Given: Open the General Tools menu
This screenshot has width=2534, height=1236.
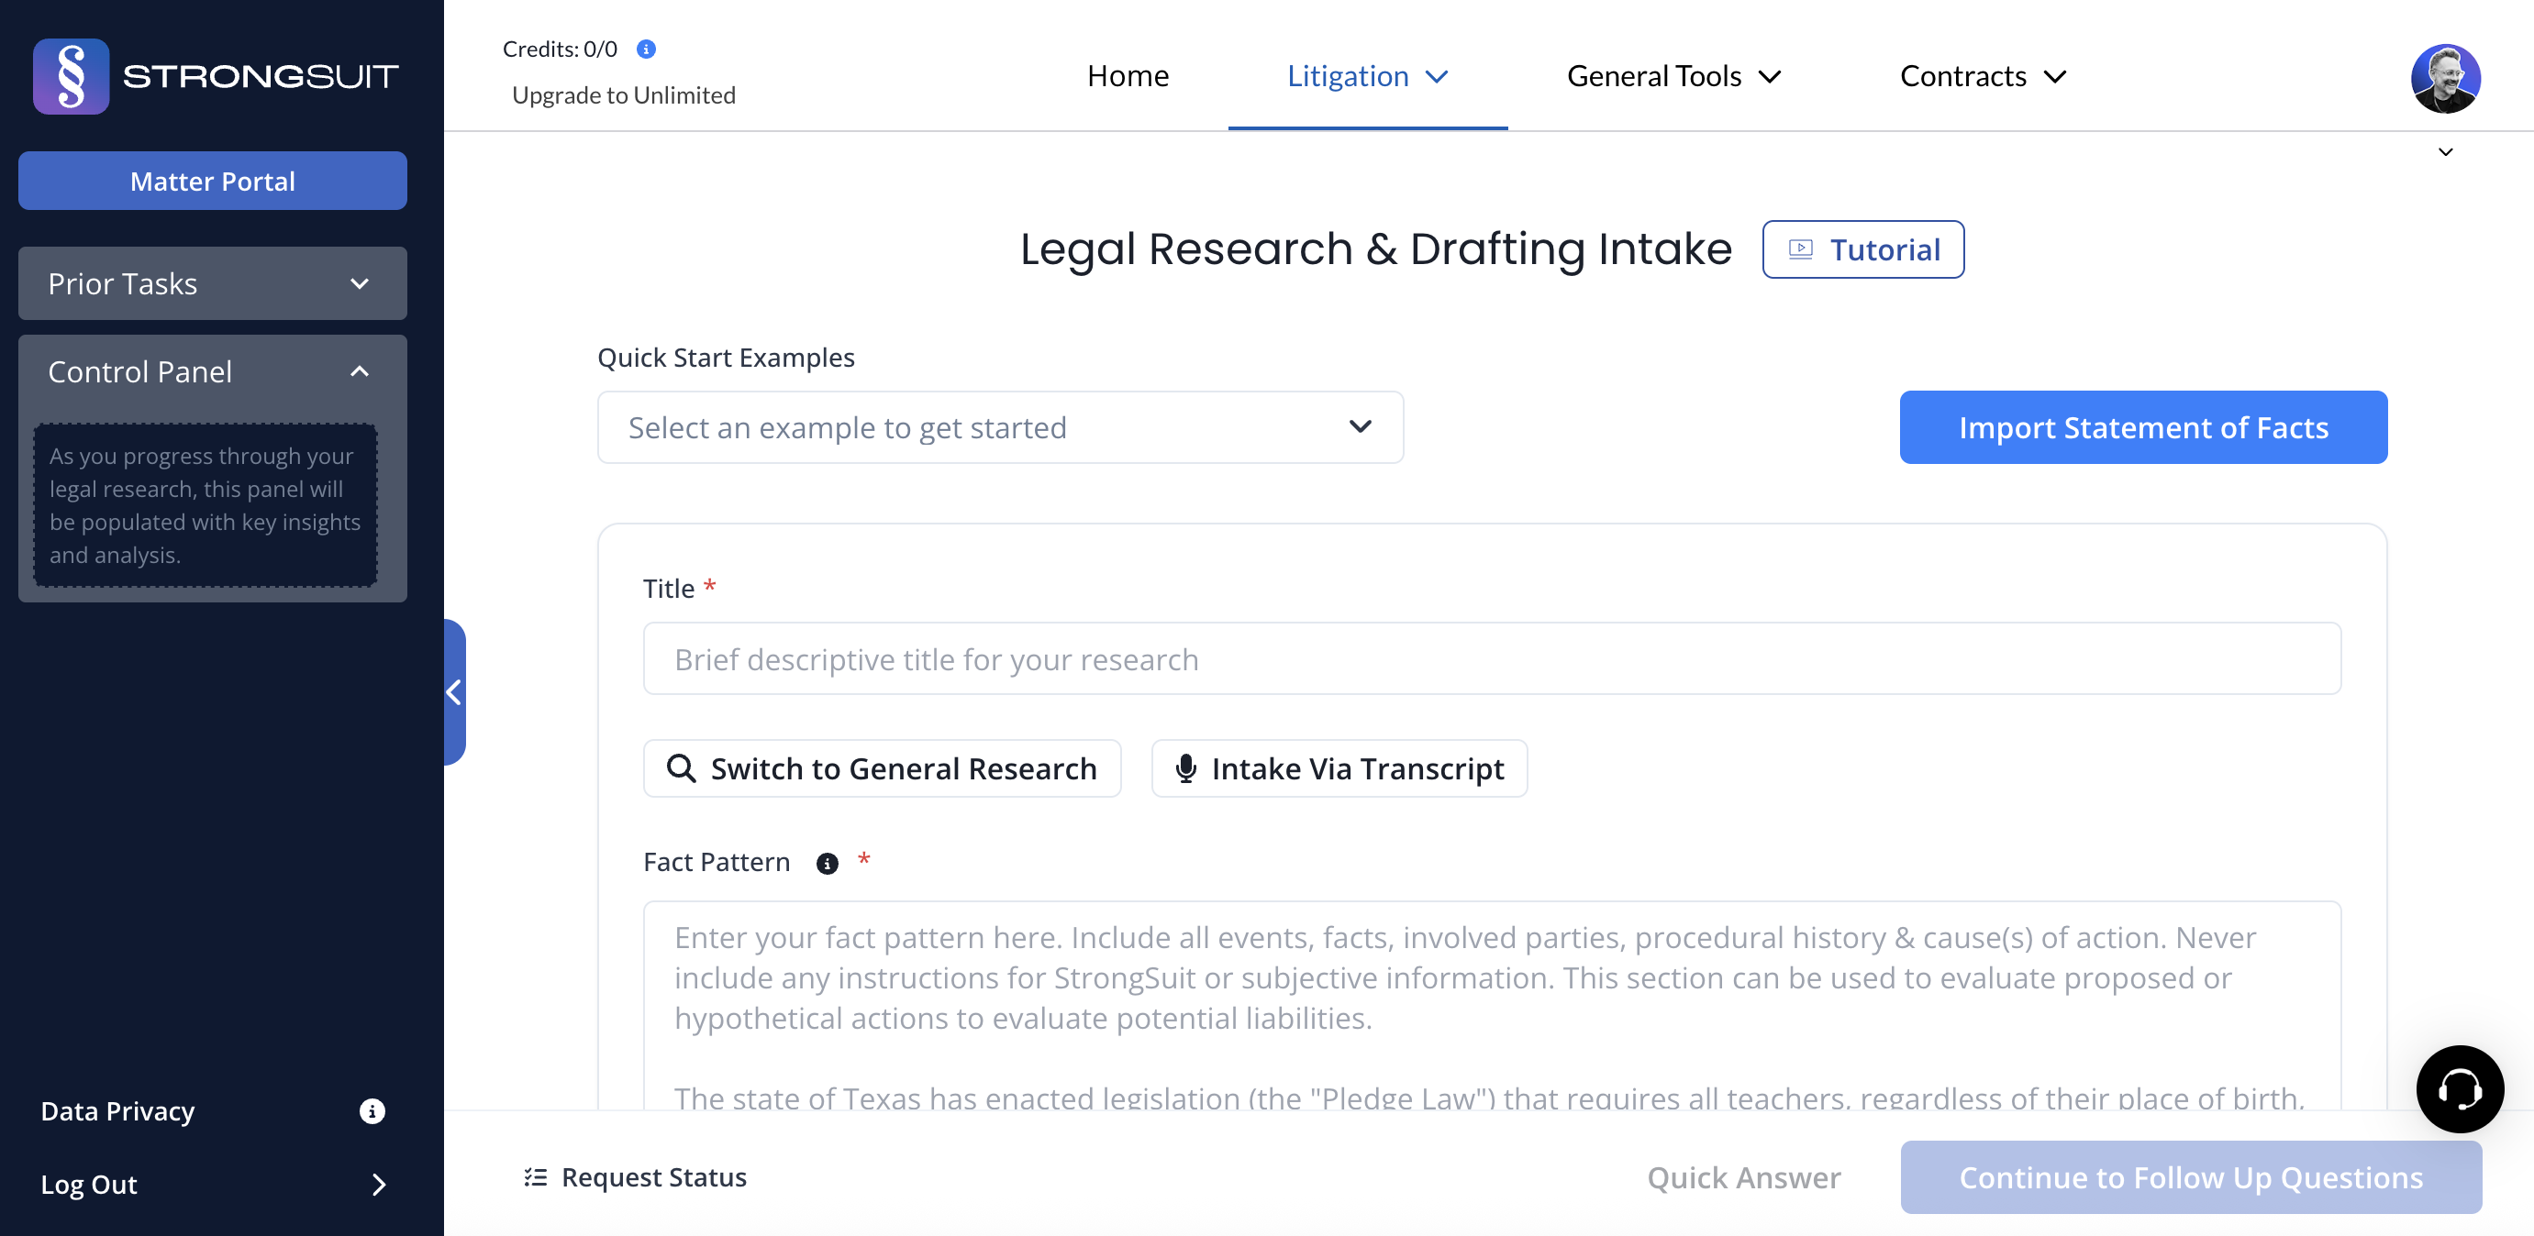Looking at the screenshot, I should point(1673,76).
